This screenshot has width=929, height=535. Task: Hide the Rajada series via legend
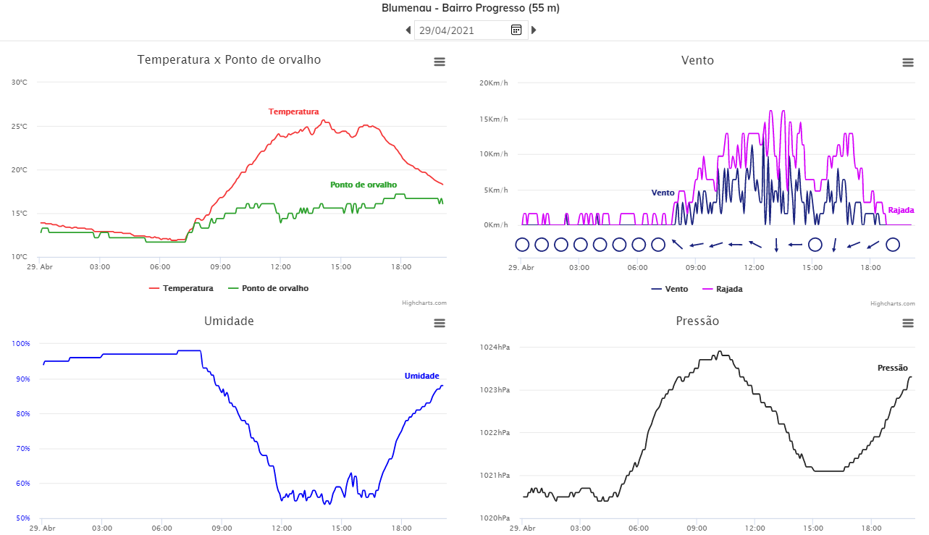pyautogui.click(x=723, y=289)
